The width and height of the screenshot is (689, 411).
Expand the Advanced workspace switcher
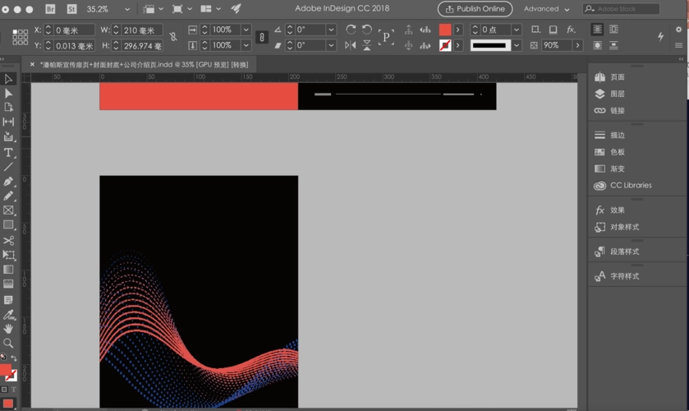[546, 9]
